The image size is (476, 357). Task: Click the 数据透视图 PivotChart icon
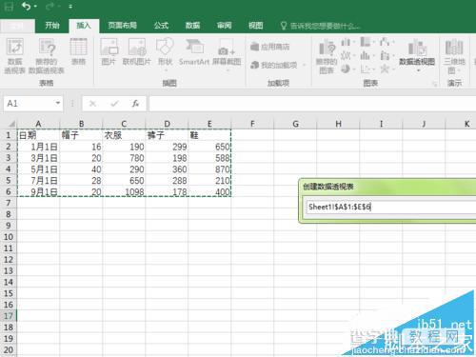[x=417, y=48]
